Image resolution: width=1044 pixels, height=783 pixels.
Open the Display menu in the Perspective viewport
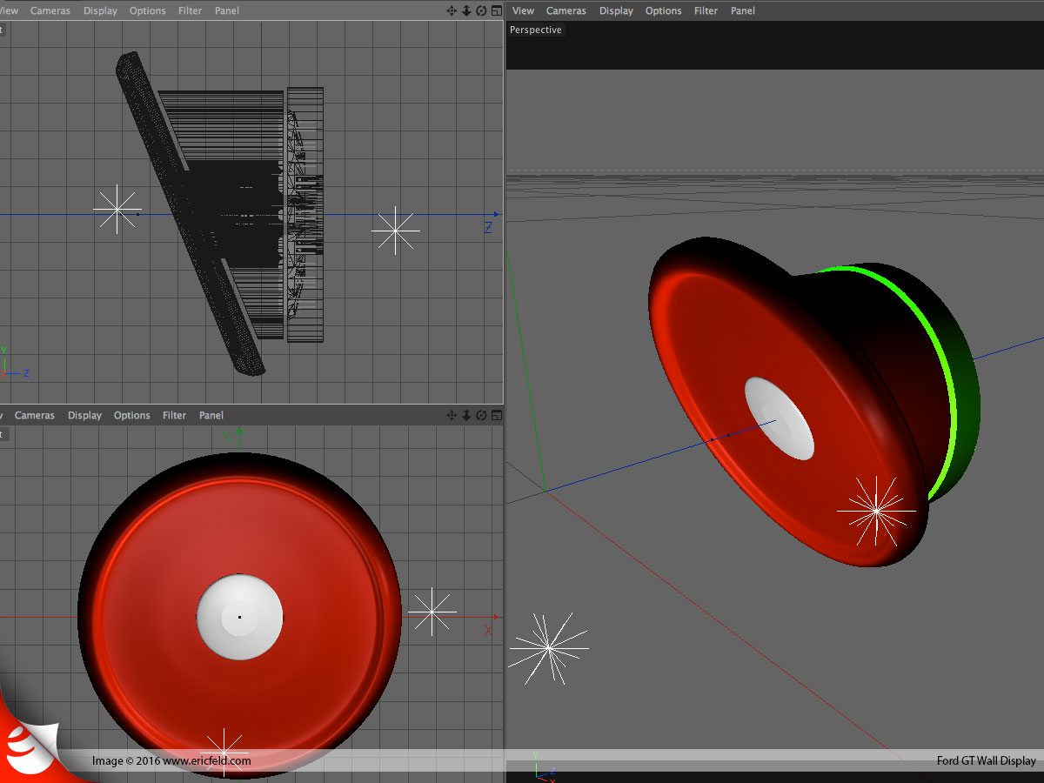[616, 10]
